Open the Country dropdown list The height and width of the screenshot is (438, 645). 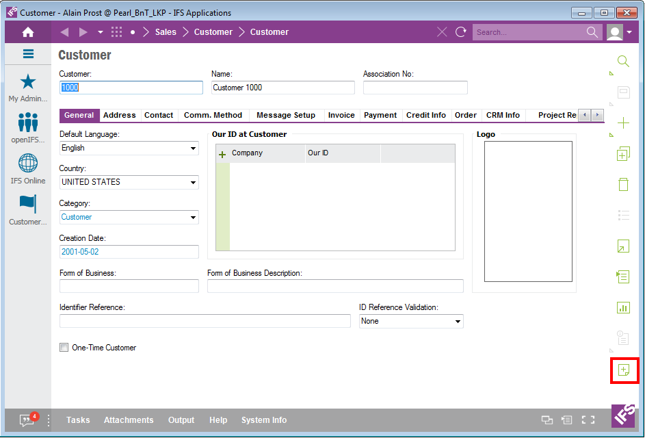point(193,183)
